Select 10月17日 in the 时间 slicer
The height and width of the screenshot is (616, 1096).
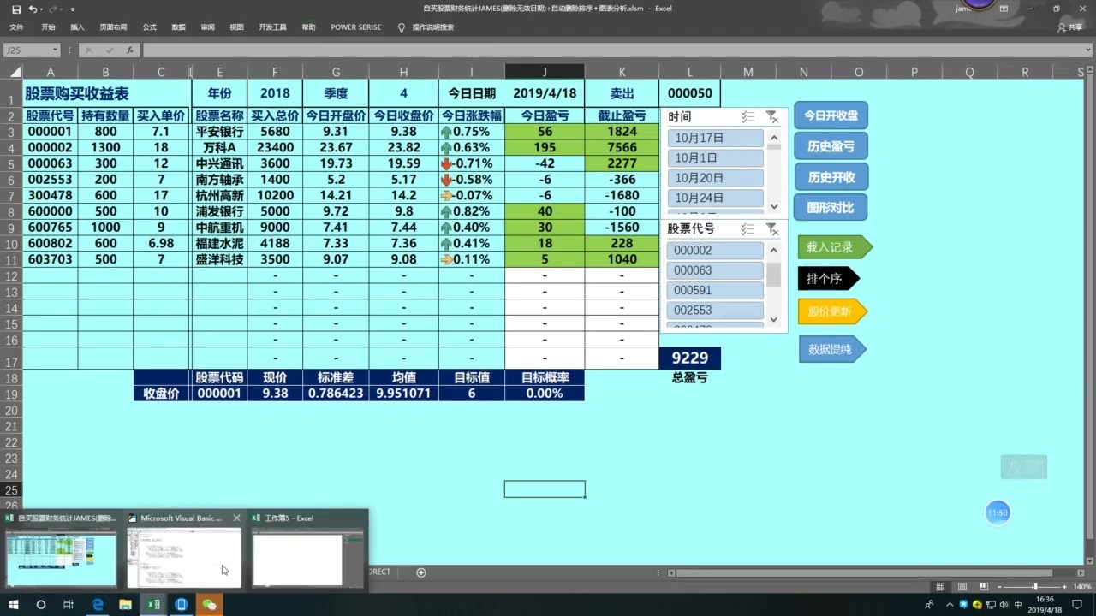coord(715,138)
